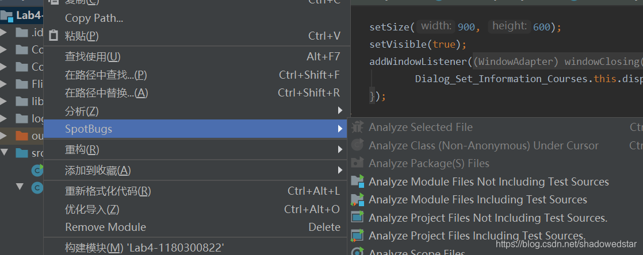Collapse the src folder arrow
This screenshot has width=643, height=255.
coord(4,153)
